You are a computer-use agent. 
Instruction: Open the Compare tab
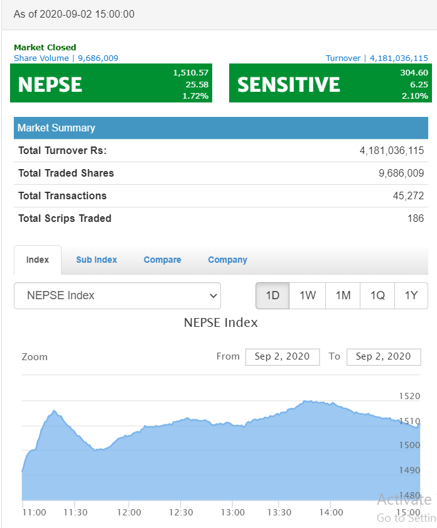pyautogui.click(x=163, y=260)
